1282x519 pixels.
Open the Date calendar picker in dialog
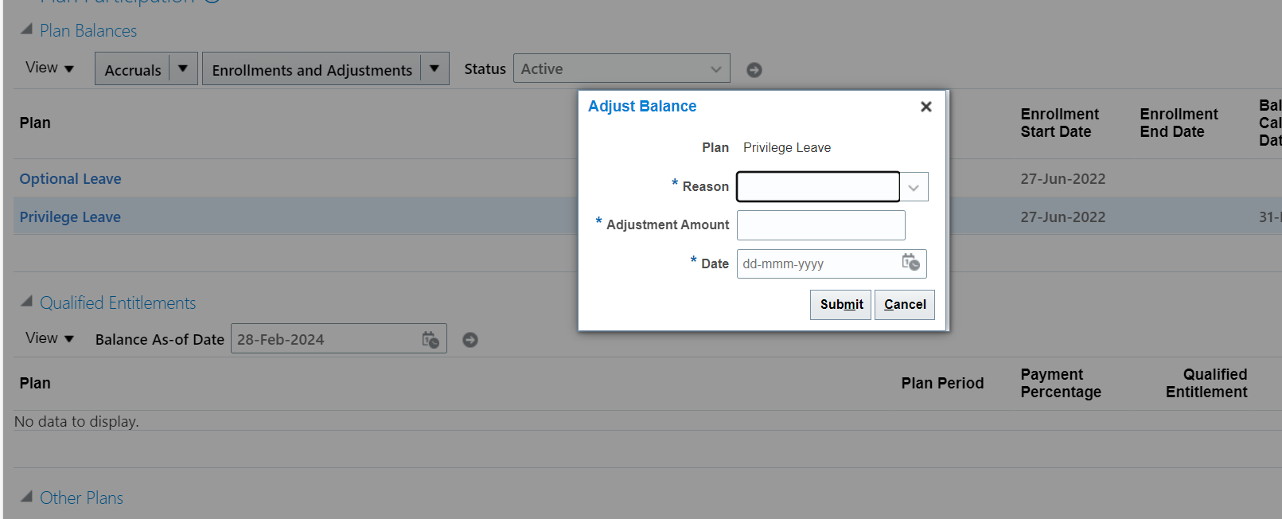(x=911, y=263)
